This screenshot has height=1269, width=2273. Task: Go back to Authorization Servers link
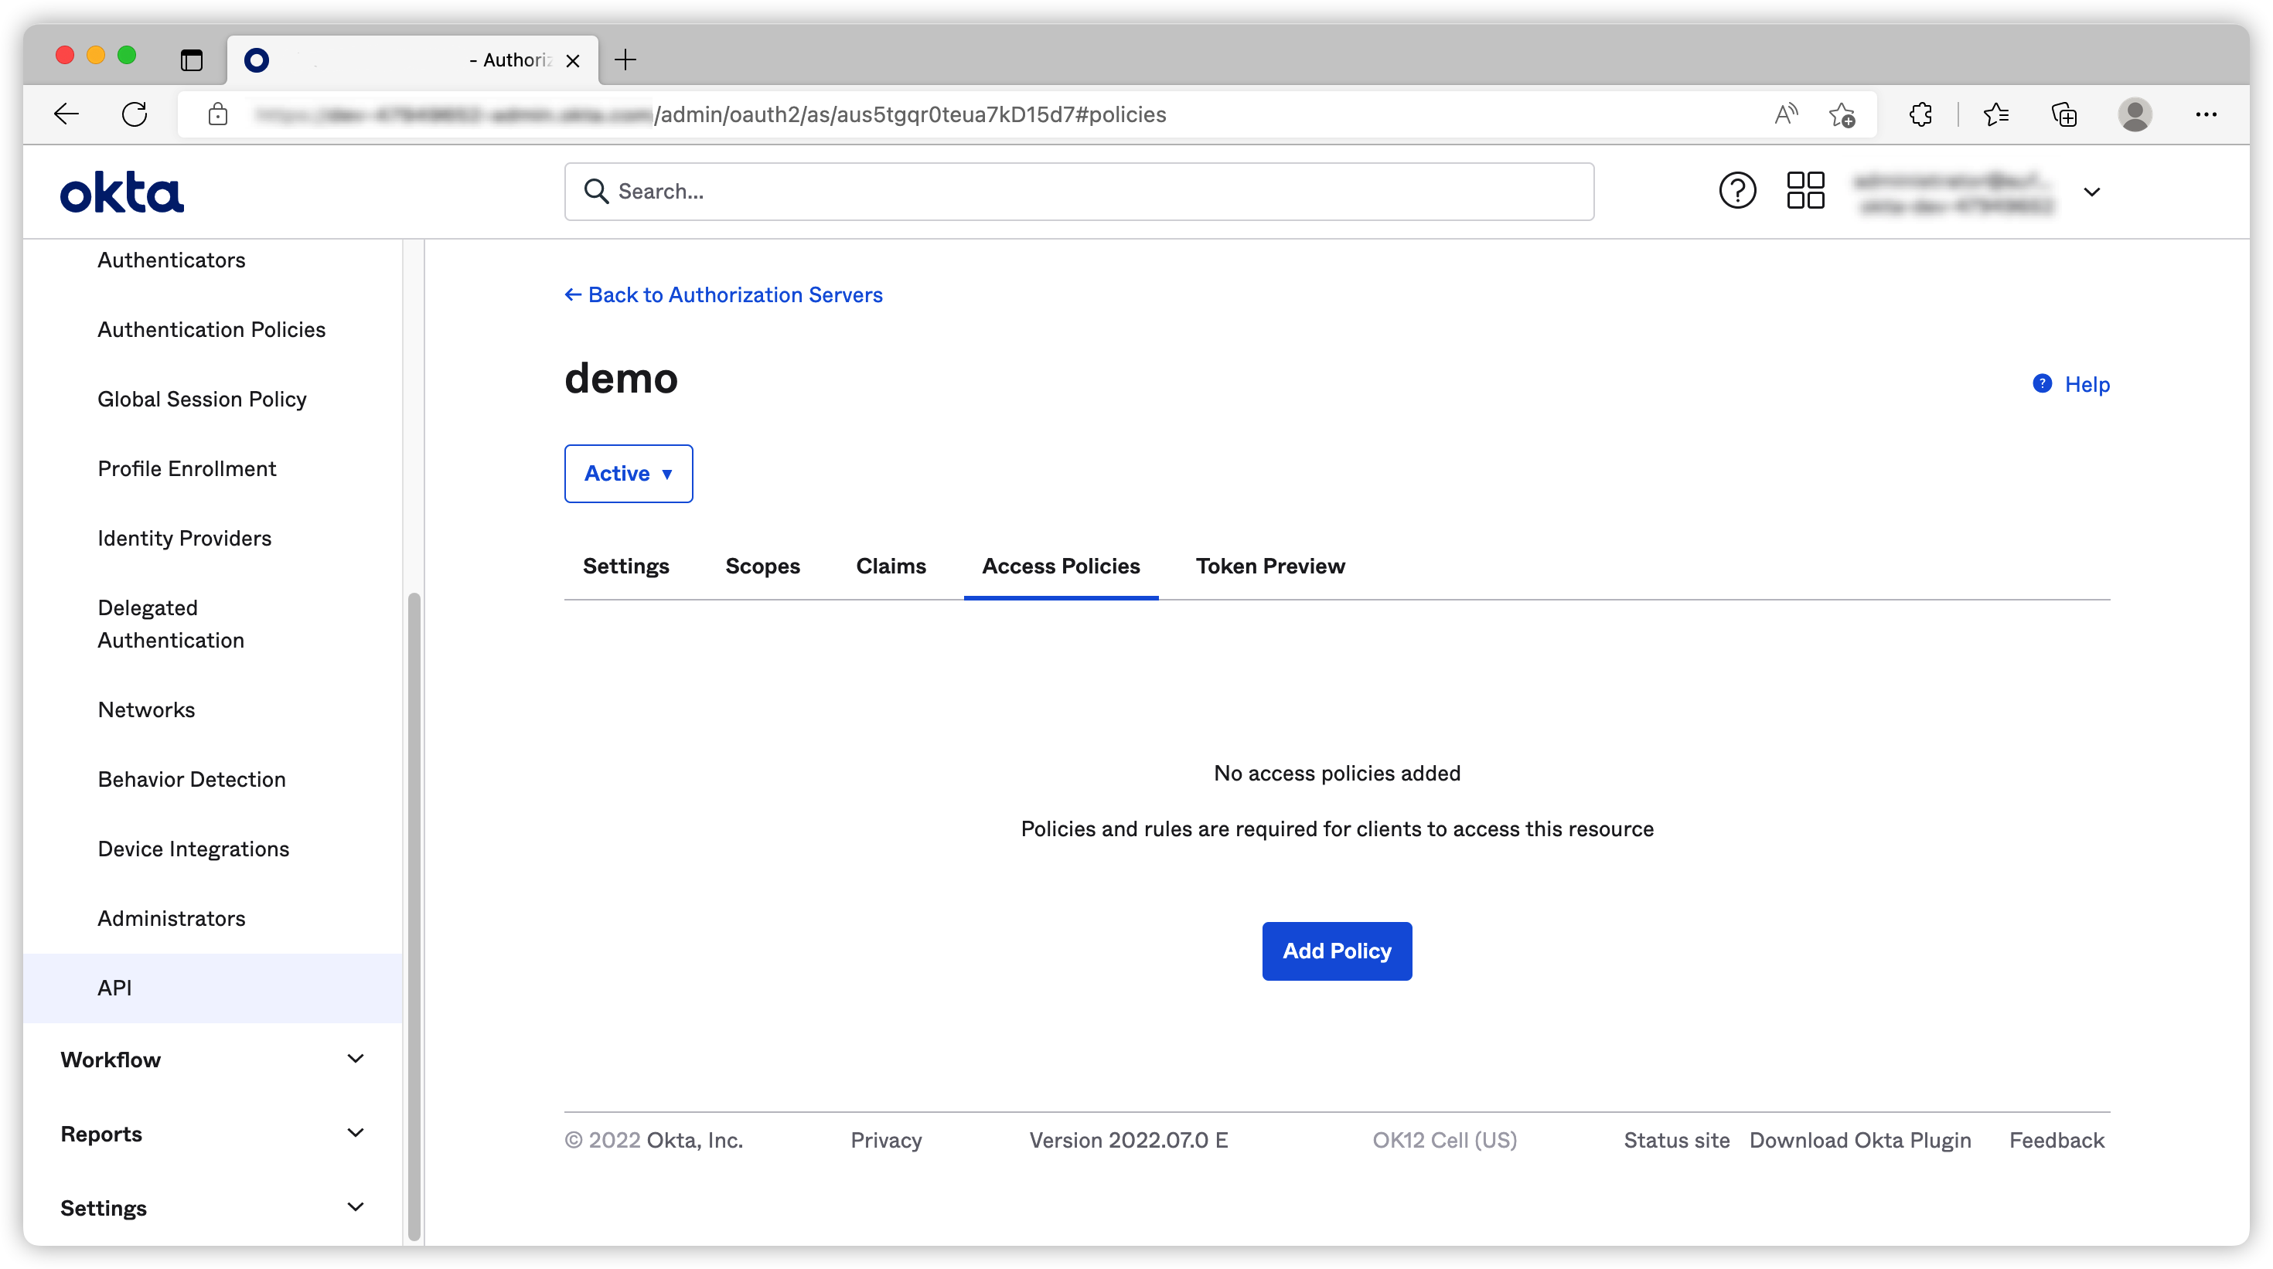[724, 294]
